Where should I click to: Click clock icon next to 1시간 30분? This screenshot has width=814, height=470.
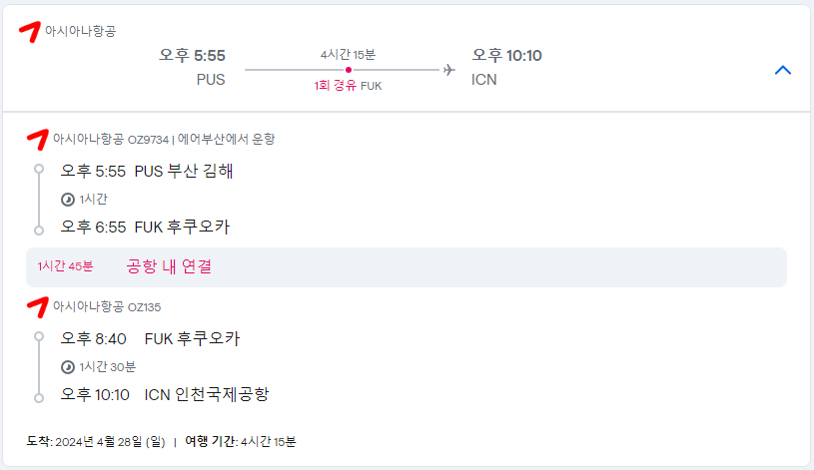68,366
